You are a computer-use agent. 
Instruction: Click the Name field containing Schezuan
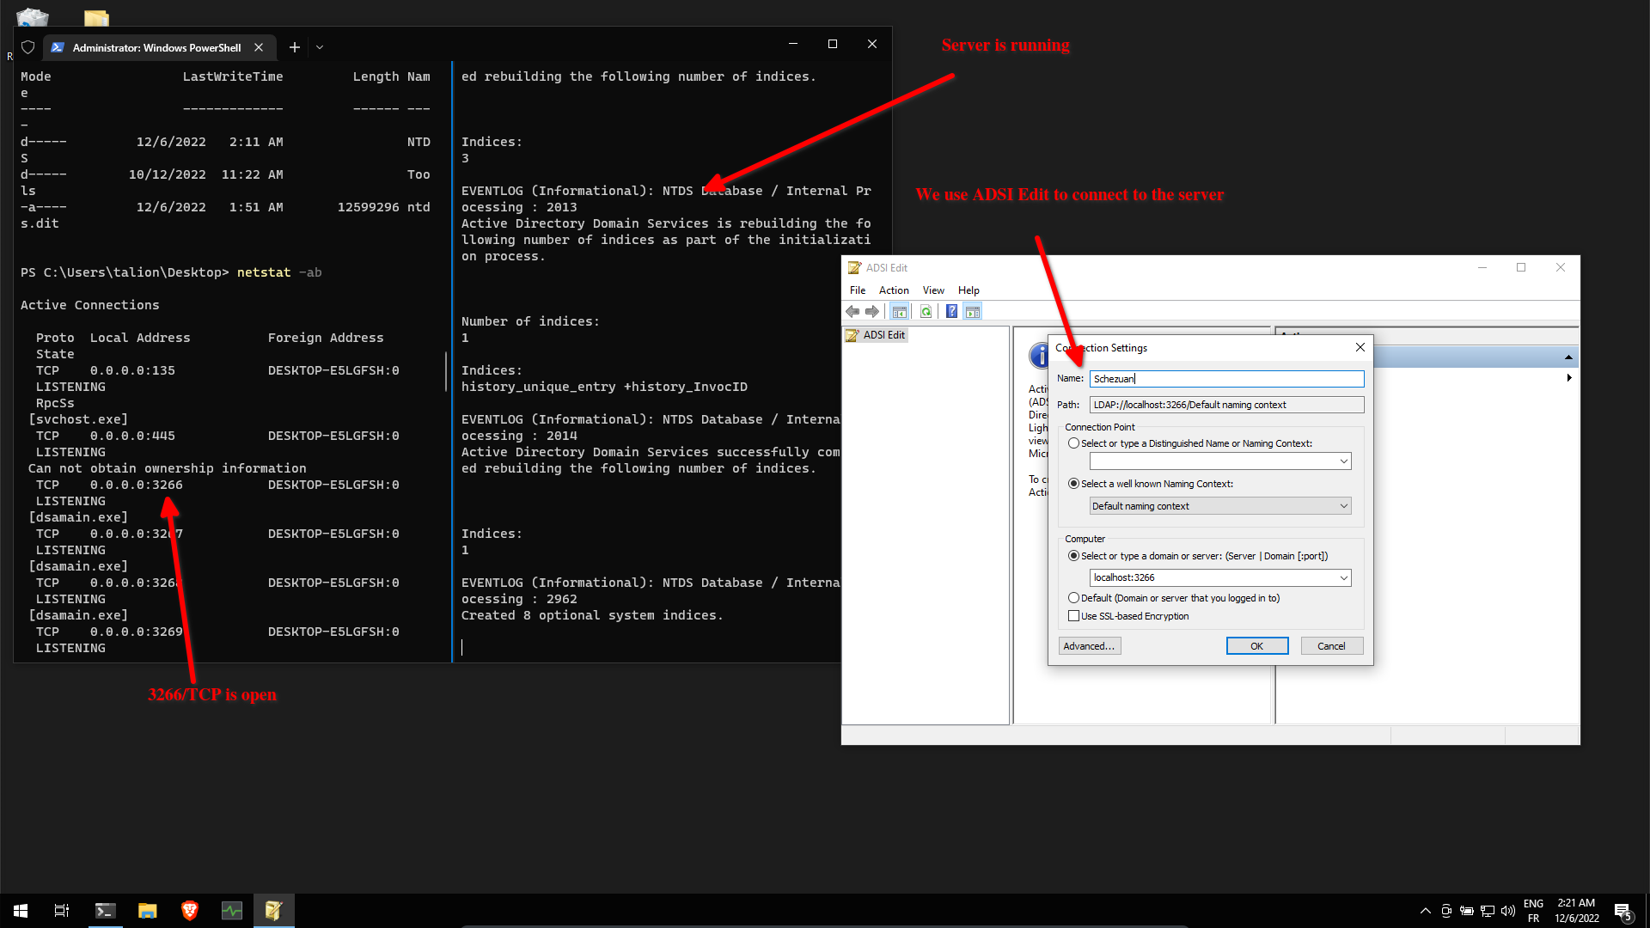(x=1225, y=379)
